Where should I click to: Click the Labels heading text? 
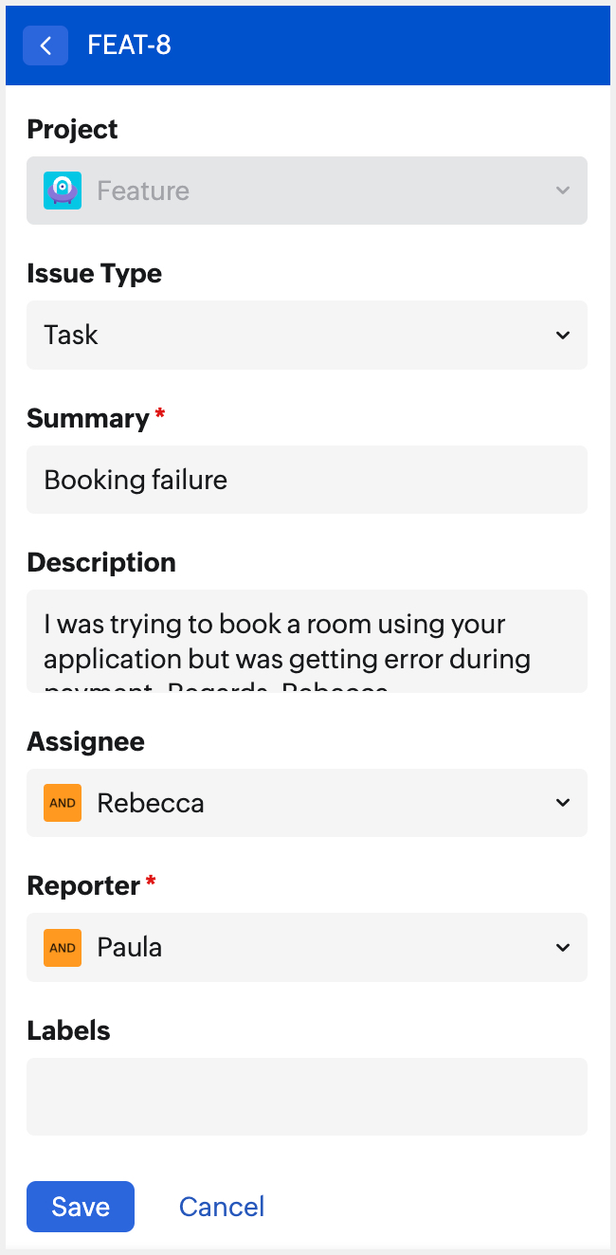[68, 1030]
